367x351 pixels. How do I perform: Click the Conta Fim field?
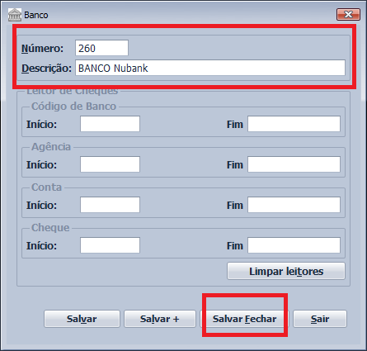(294, 205)
